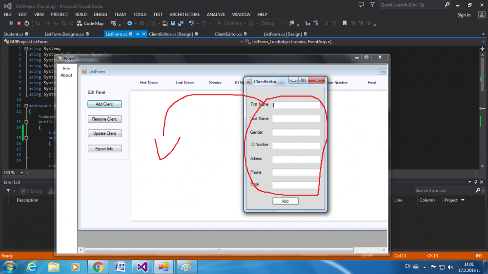
Task: Open the ARCHITECTURE menu
Action: click(x=184, y=15)
